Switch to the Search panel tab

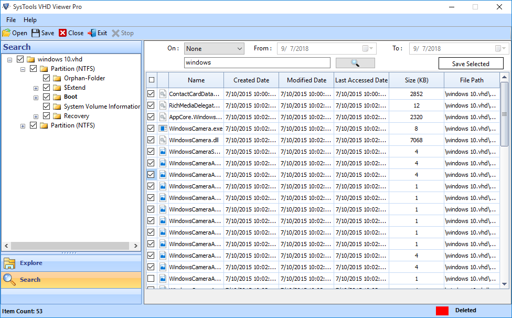click(71, 280)
